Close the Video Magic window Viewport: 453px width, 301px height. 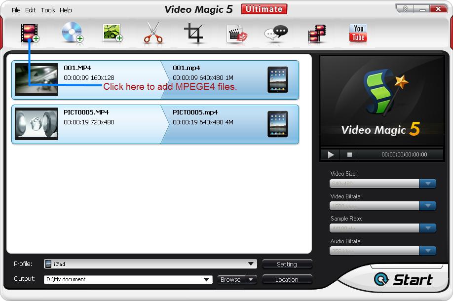click(438, 9)
